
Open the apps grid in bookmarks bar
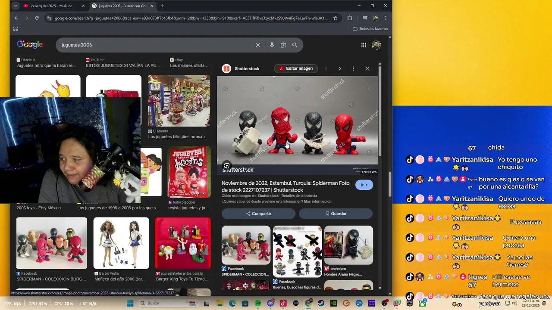click(x=16, y=29)
